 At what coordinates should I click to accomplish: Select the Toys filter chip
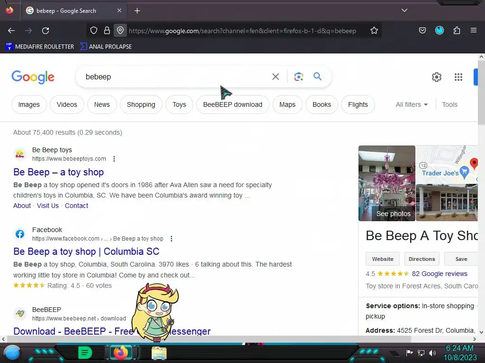179,104
